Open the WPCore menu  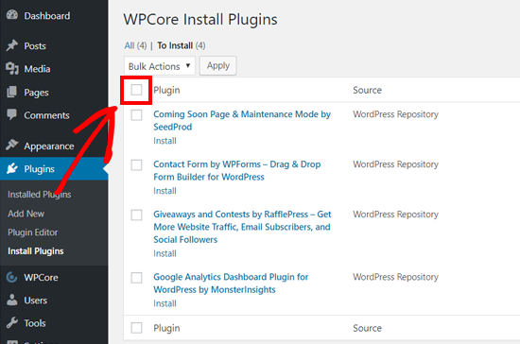point(41,278)
